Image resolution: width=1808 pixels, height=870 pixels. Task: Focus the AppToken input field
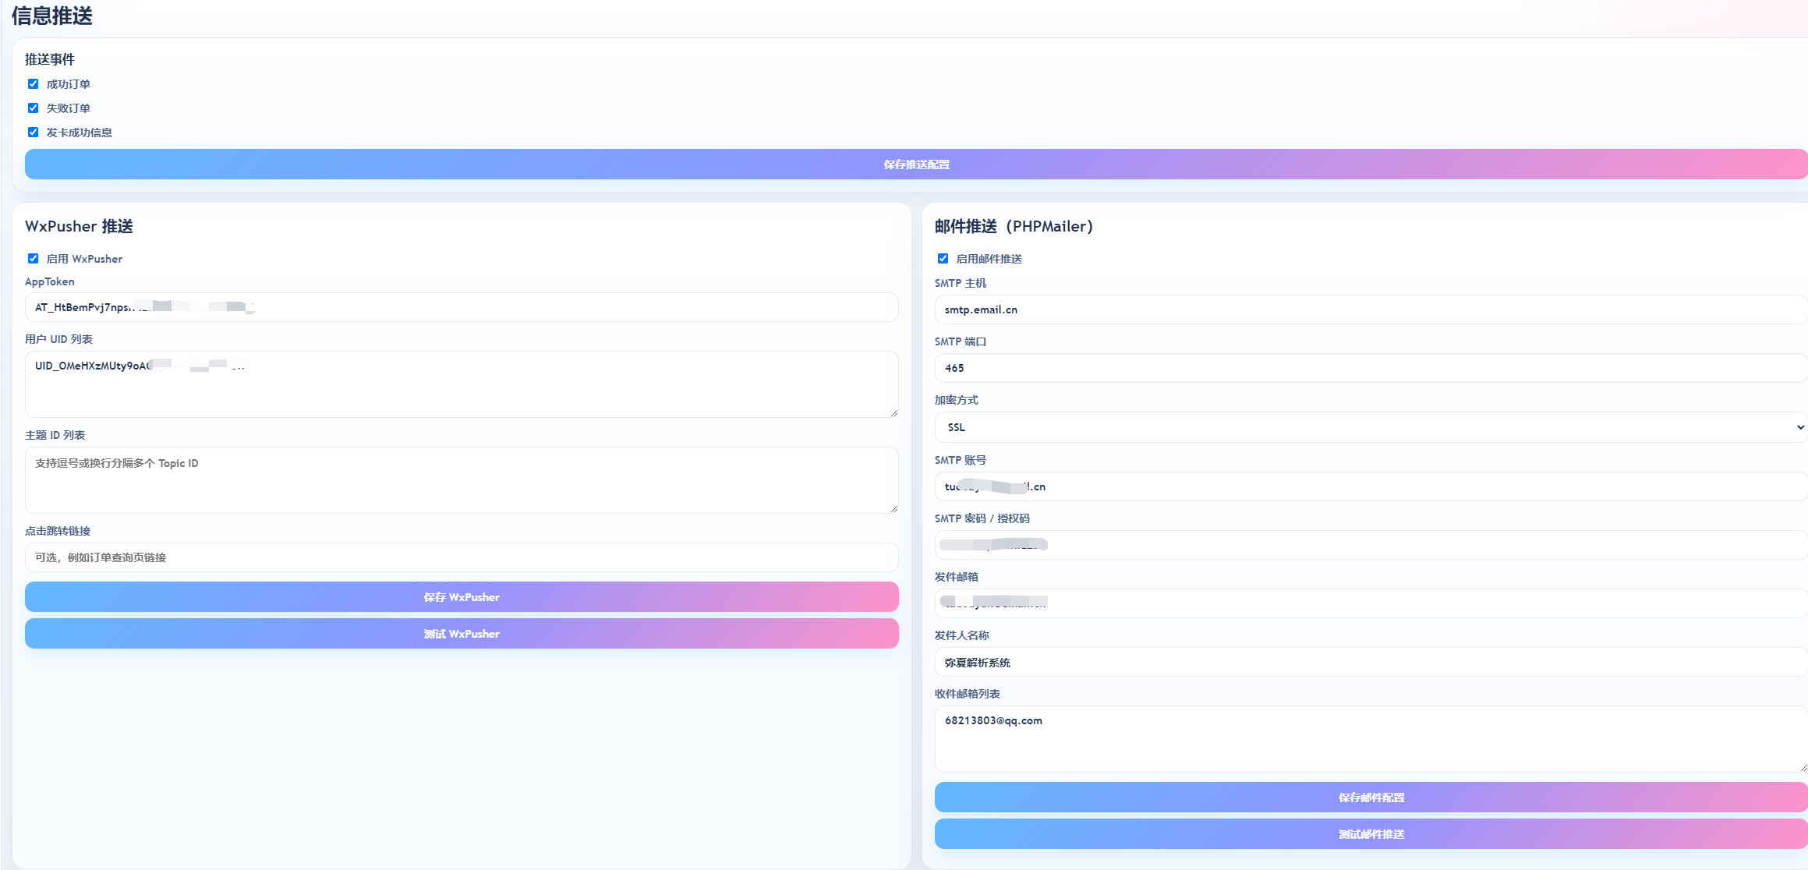click(x=546, y=307)
